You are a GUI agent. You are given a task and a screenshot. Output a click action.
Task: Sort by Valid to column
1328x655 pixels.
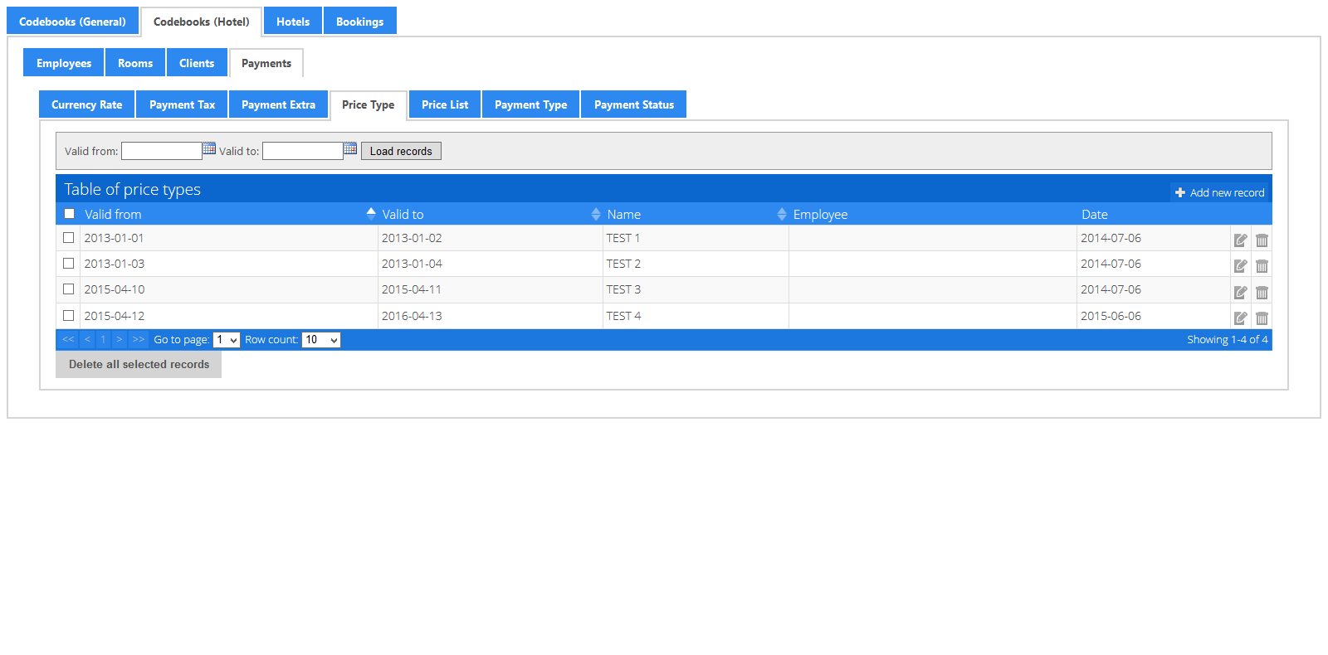point(596,214)
